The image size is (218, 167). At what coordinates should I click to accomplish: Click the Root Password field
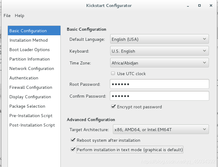click(159, 84)
